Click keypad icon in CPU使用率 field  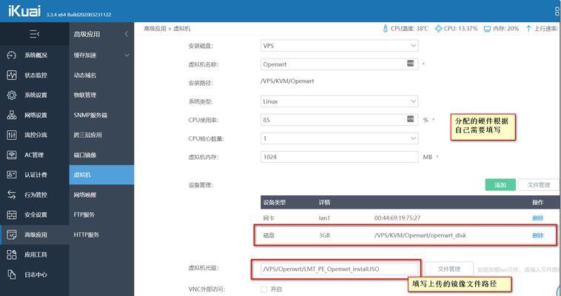click(x=410, y=119)
